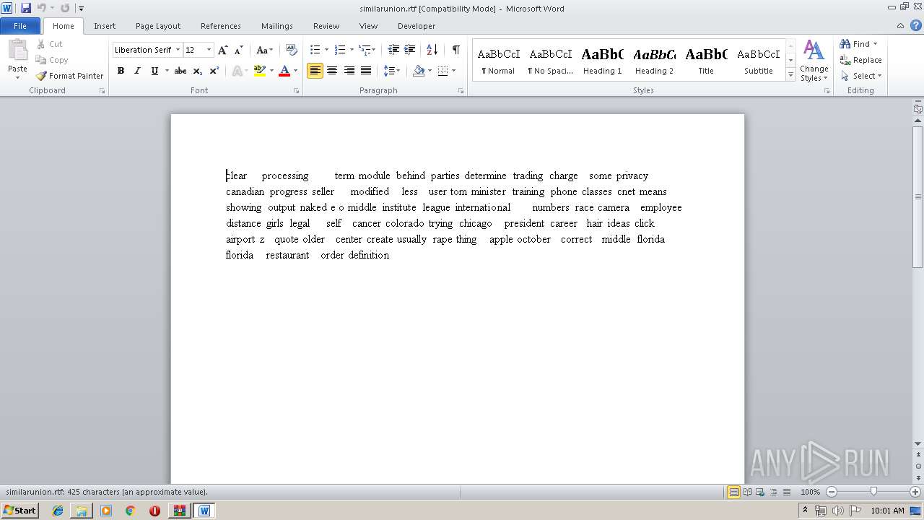This screenshot has height=520, width=924.
Task: Click the Decrease Indent icon
Action: (393, 50)
